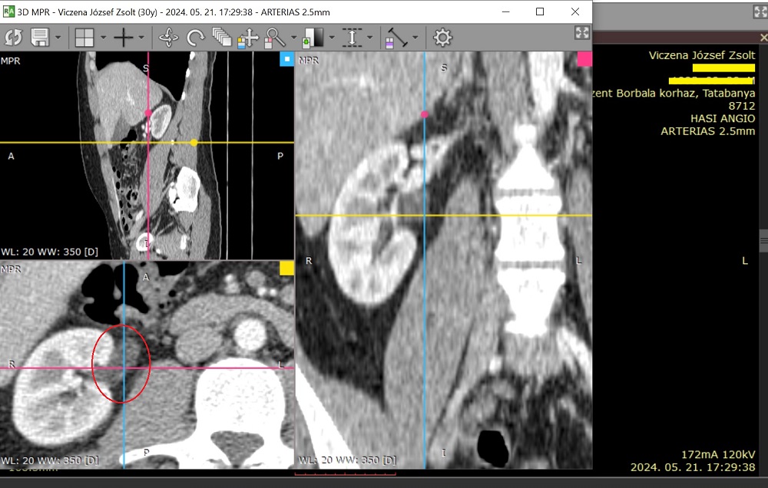This screenshot has height=488, width=768.
Task: Select the stacked slices scroll tool
Action: point(222,38)
